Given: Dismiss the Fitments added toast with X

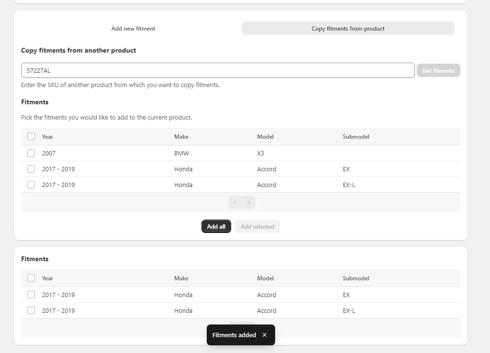Looking at the screenshot, I should pyautogui.click(x=265, y=335).
